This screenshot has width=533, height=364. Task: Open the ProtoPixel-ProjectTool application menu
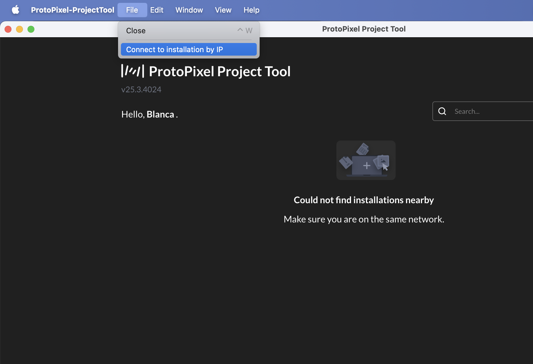pos(72,10)
